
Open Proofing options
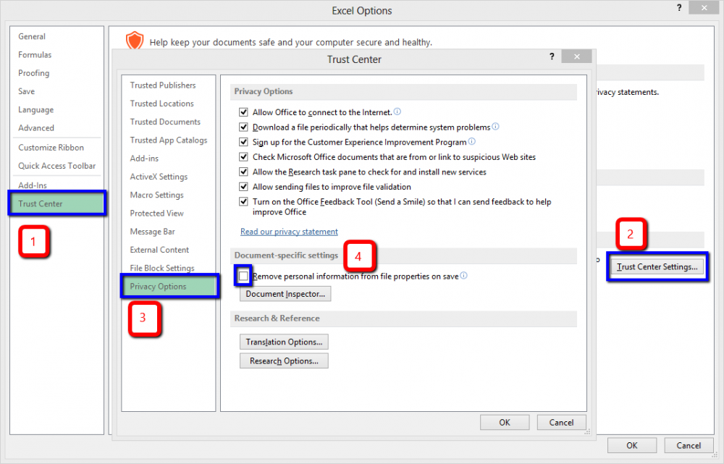tap(34, 73)
